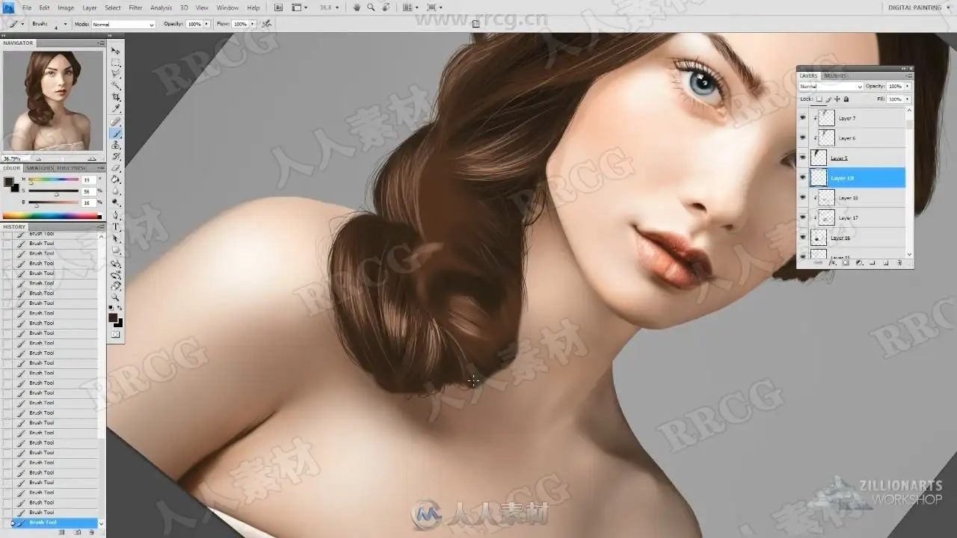Hide Layer 17 visibility eye
957x538 pixels.
coord(803,217)
